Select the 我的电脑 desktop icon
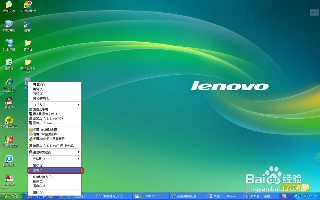Image resolution: width=320 pixels, height=200 pixels. point(9,26)
